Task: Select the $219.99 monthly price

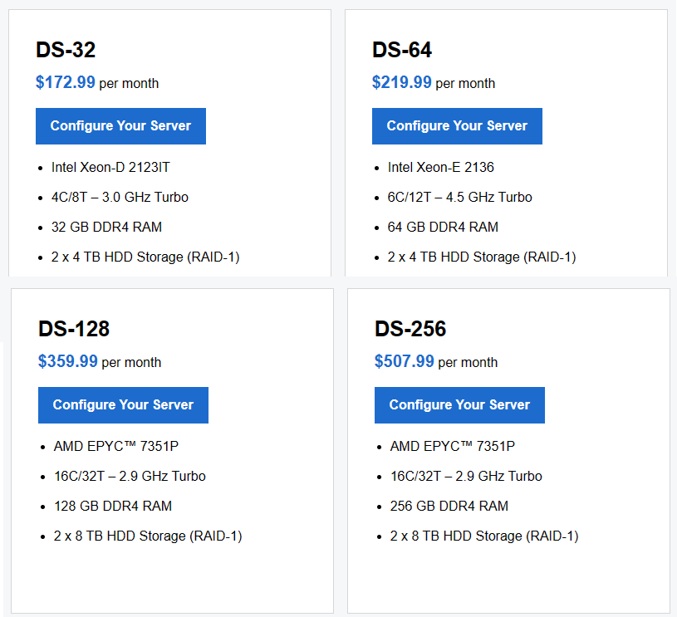Action: tap(434, 83)
